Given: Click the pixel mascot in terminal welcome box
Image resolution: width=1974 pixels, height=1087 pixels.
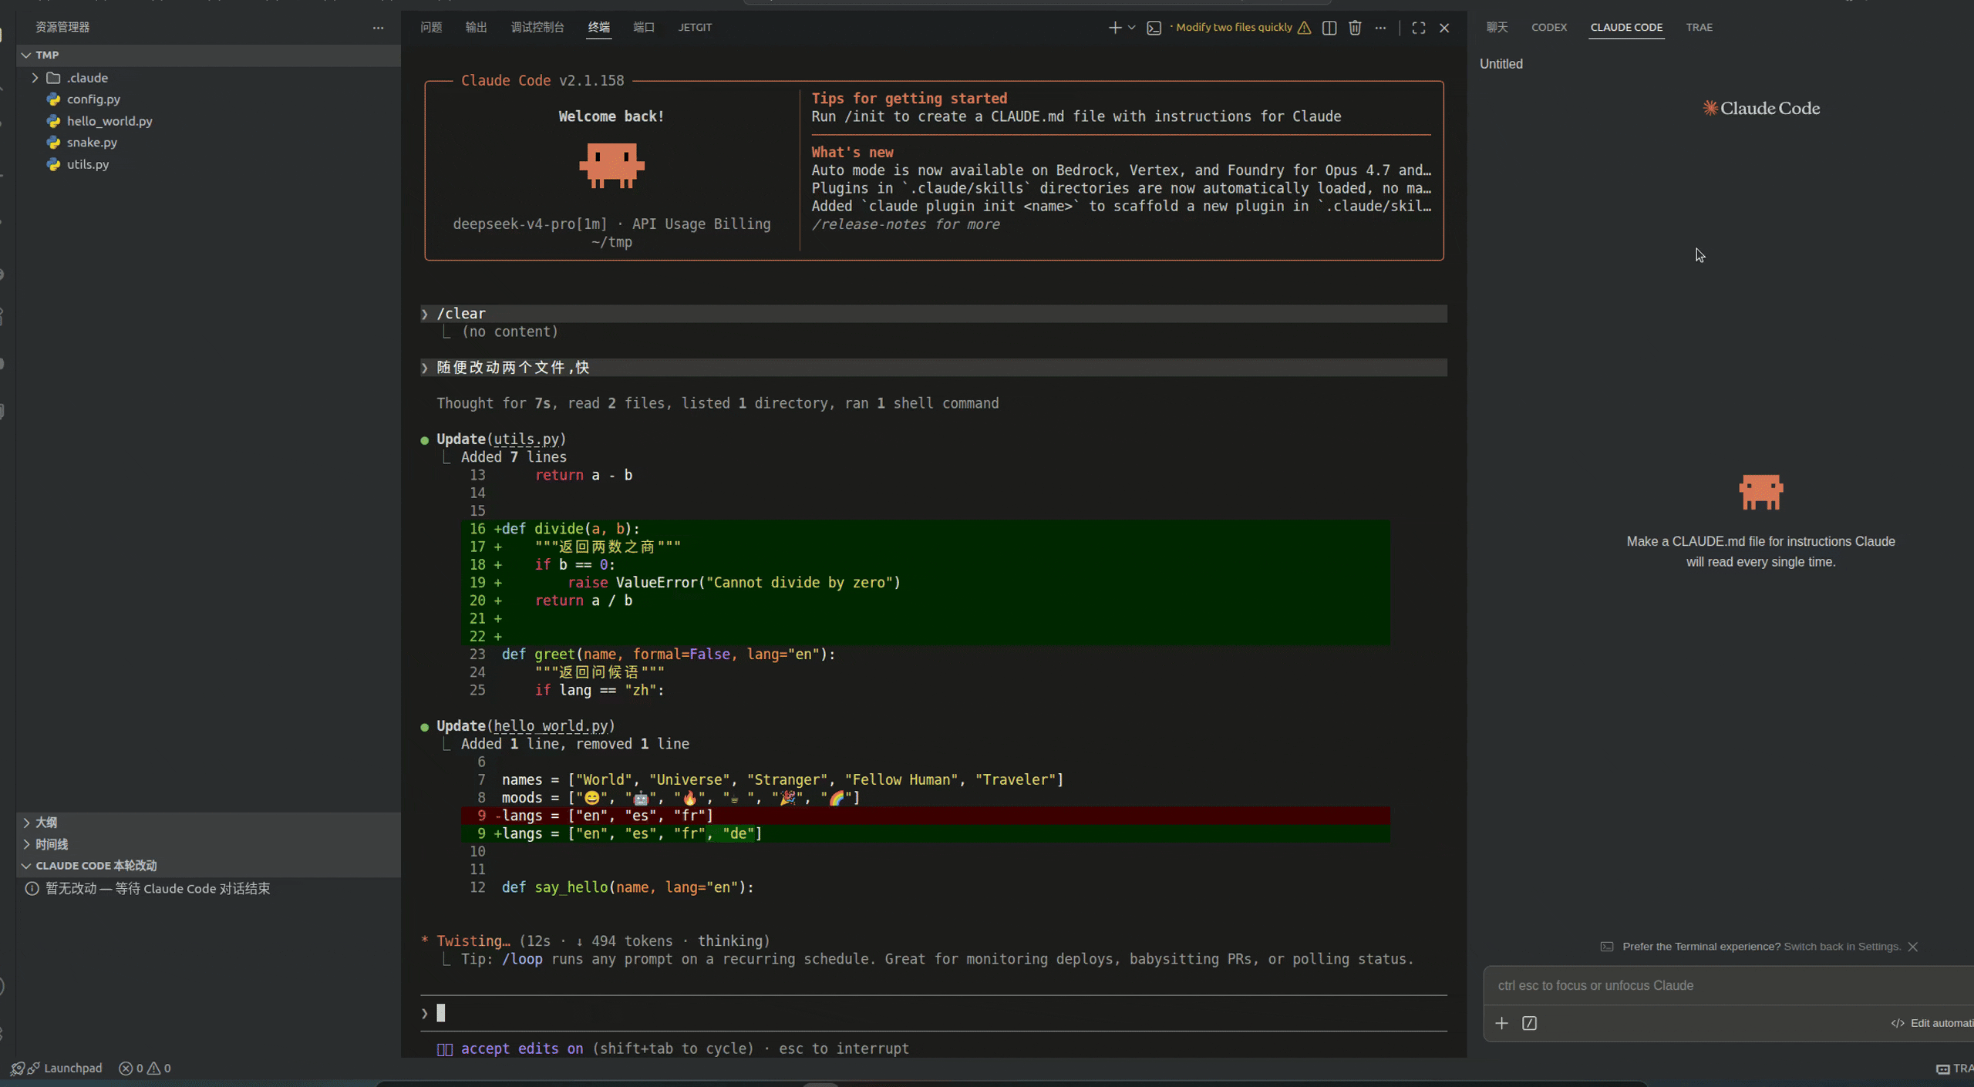Looking at the screenshot, I should coord(611,165).
